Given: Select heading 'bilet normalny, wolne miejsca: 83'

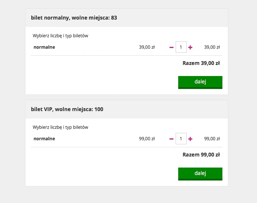Looking at the screenshot, I should pos(74,18).
